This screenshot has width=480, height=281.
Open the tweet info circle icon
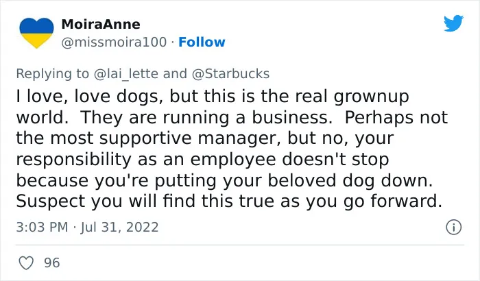tap(453, 228)
